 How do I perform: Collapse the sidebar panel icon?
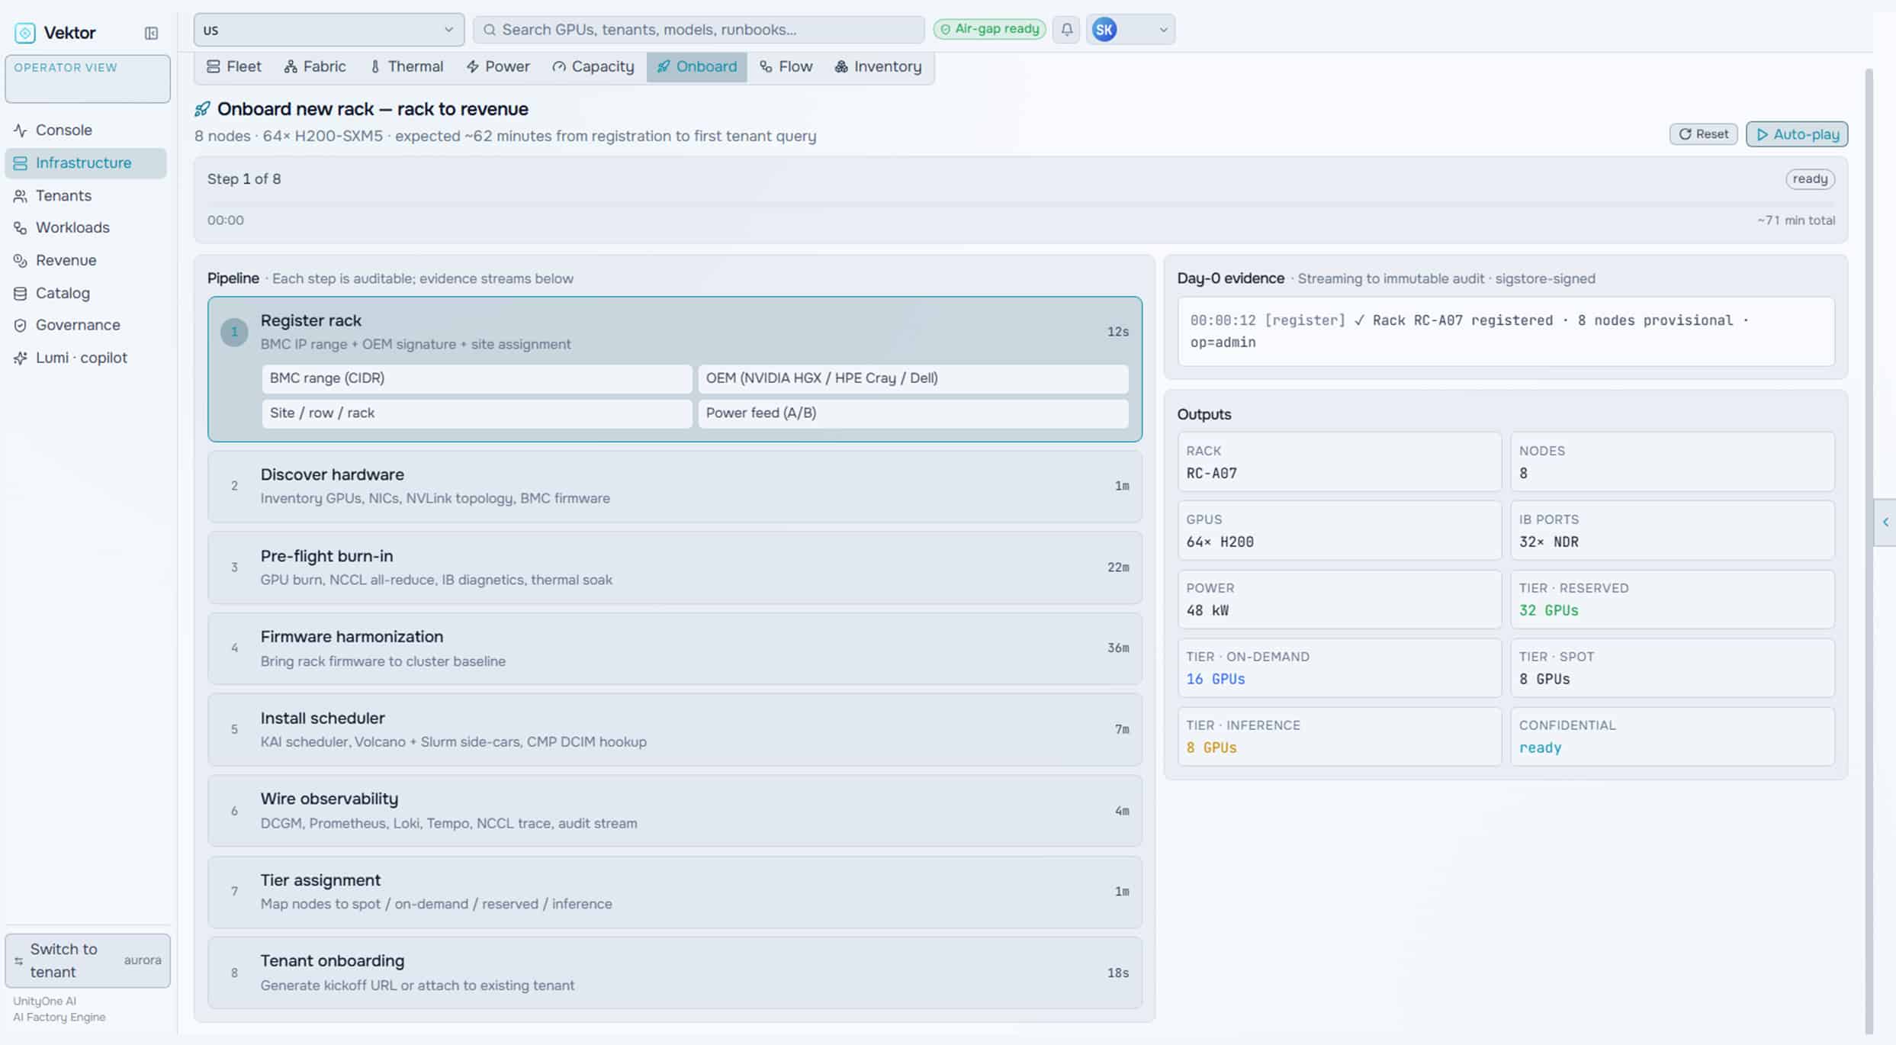tap(151, 33)
